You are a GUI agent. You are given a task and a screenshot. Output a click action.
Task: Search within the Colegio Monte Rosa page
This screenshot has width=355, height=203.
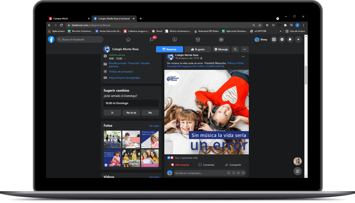point(235,49)
